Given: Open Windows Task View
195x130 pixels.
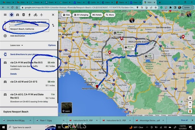Looking at the screenshot, I should (x=59, y=127).
